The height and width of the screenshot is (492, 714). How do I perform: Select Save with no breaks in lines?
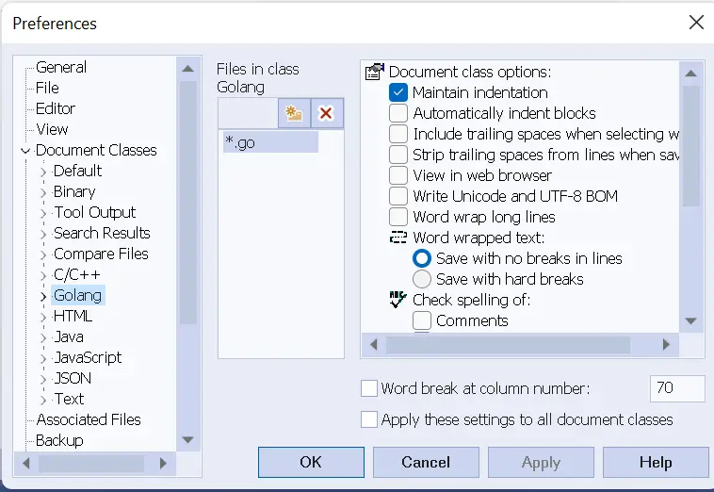422,258
